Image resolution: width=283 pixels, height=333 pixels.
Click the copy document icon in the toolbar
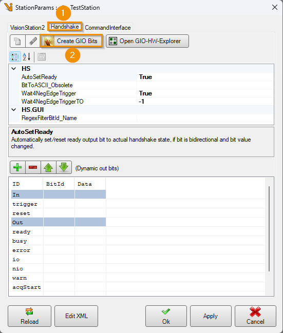(x=17, y=41)
